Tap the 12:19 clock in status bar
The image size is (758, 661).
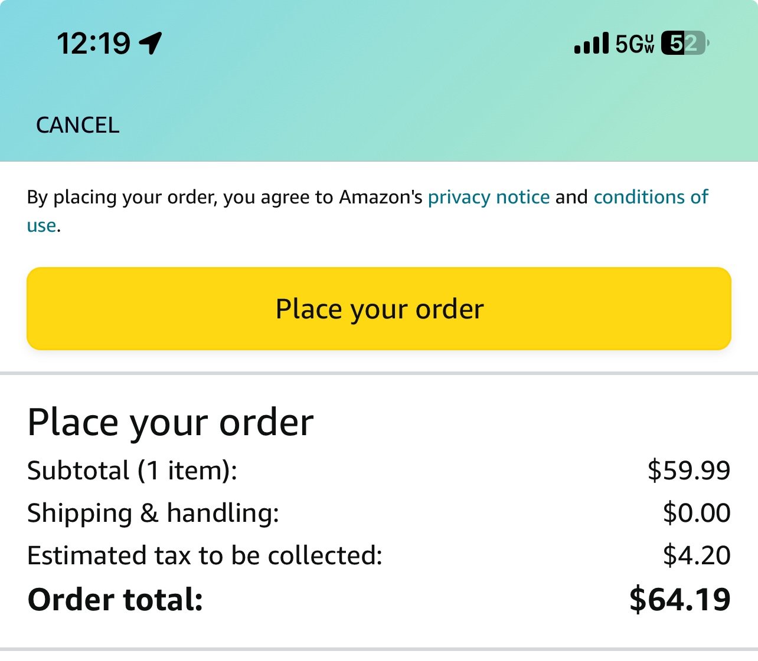[x=93, y=44]
